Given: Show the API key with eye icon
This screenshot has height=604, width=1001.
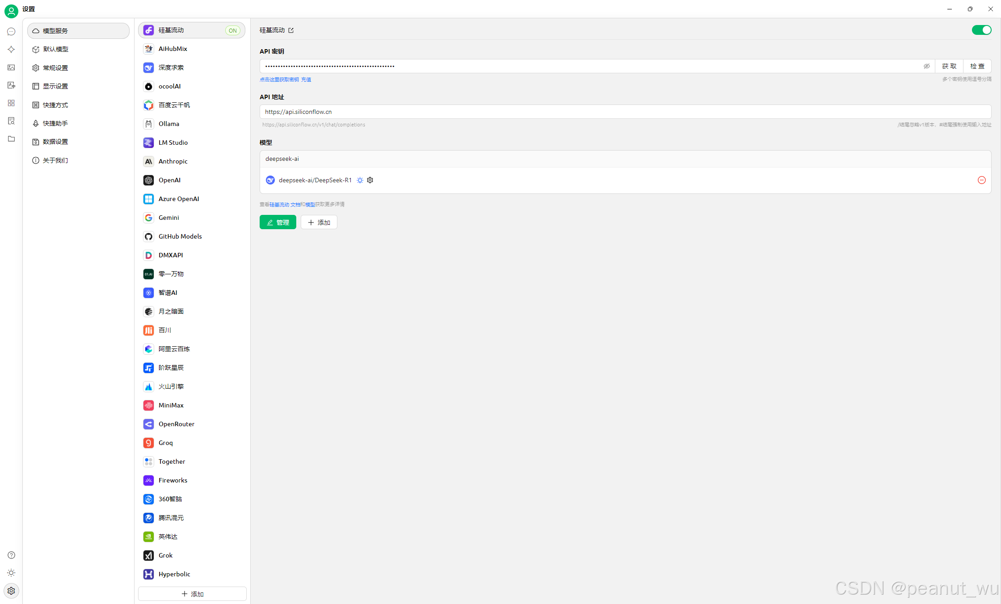Looking at the screenshot, I should point(926,66).
